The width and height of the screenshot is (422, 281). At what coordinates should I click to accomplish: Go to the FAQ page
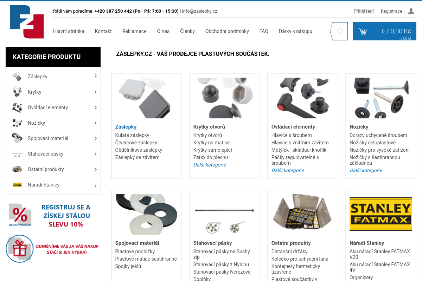click(x=264, y=31)
